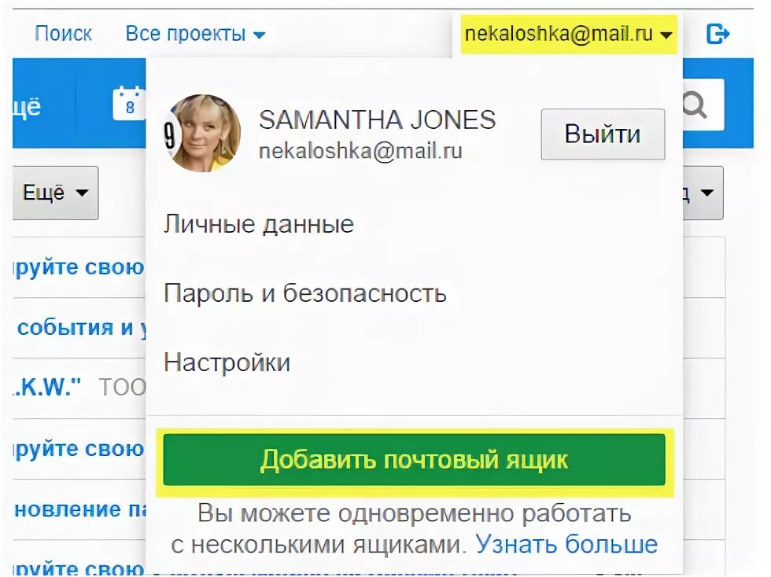Click the green Добавить почтовый ящик button
771x577 pixels.
(415, 460)
